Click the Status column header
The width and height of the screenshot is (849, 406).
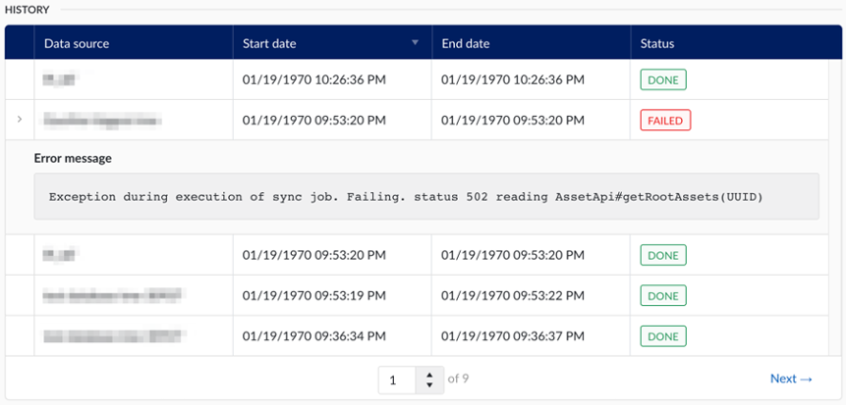(656, 43)
